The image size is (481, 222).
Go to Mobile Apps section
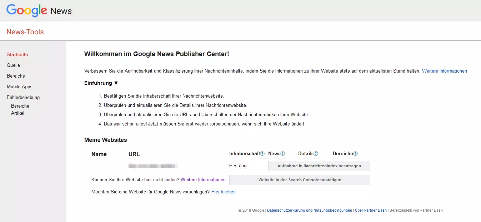[19, 87]
